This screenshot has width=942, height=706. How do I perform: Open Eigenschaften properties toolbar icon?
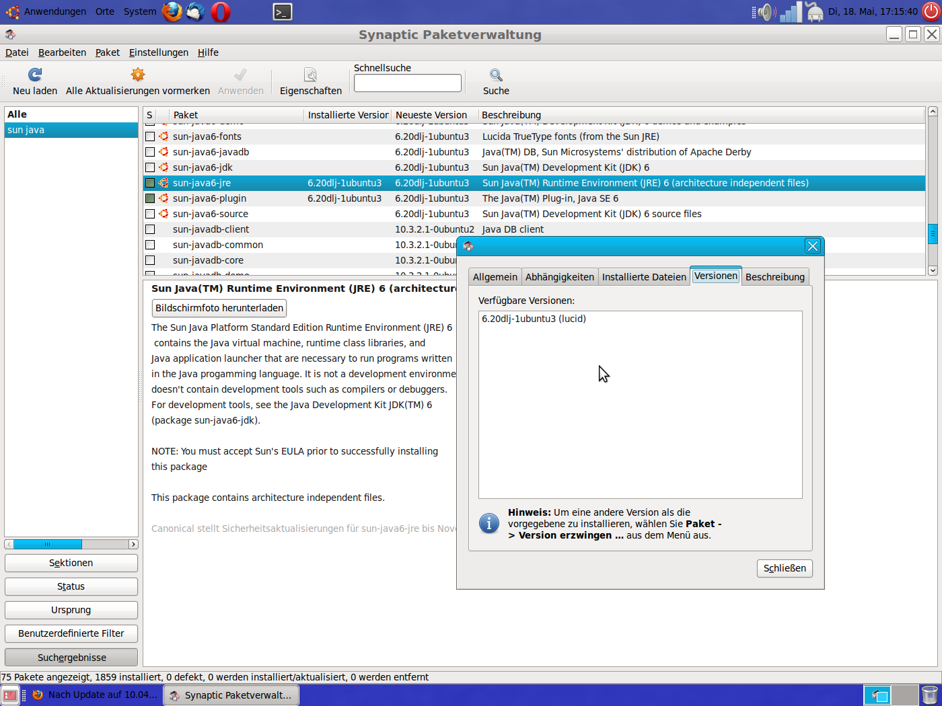point(310,75)
